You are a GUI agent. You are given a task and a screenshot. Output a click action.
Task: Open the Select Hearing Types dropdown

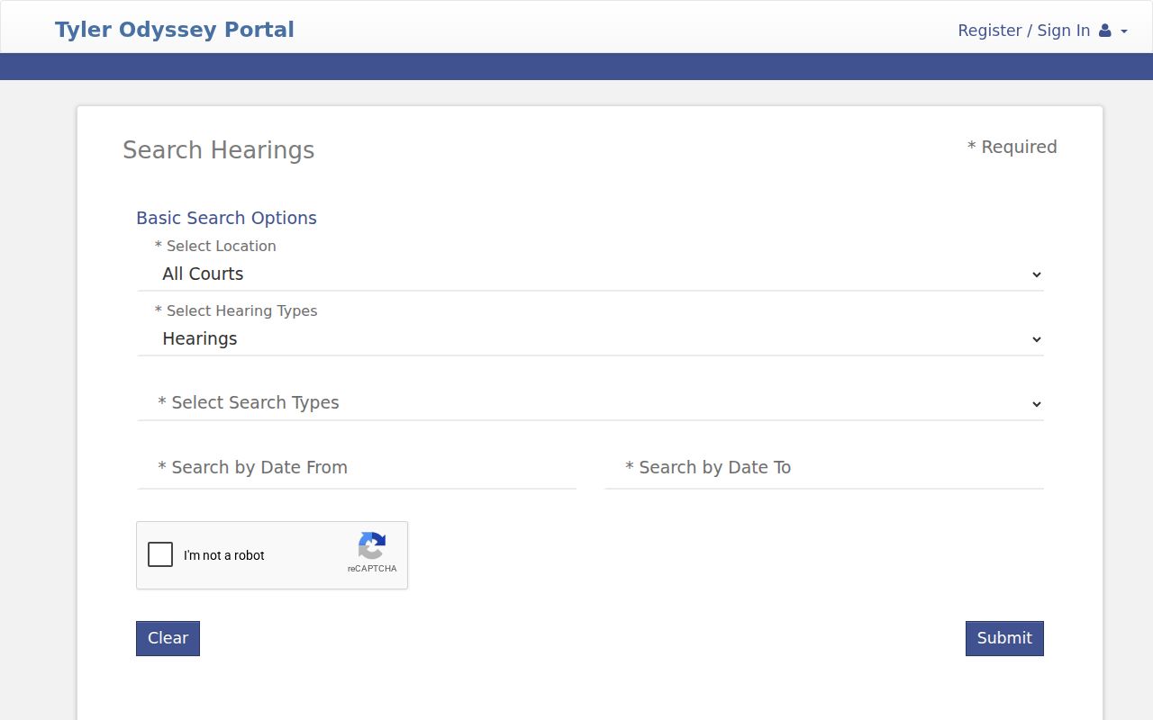(591, 338)
